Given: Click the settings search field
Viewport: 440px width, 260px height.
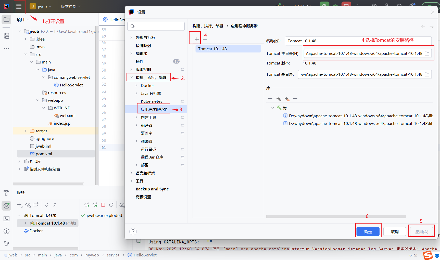Looking at the screenshot, I should (x=156, y=26).
